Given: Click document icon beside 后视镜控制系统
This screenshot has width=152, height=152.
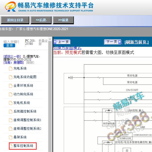Looking at the screenshot, I should pyautogui.click(x=11, y=111).
